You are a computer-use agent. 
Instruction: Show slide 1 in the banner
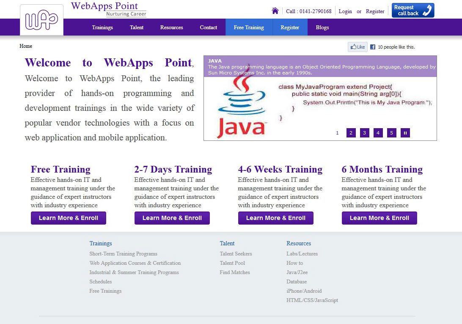tap(337, 133)
